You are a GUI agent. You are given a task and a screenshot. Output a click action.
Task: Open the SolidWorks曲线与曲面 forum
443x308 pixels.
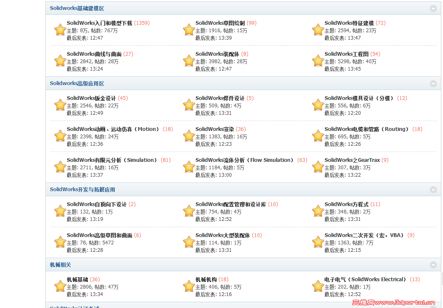94,54
